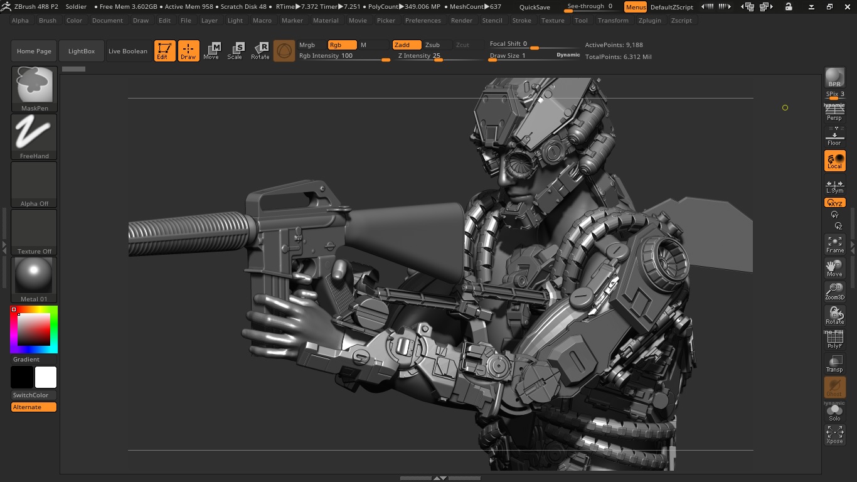The image size is (857, 482).
Task: Click the BPR render icon
Action: (834, 78)
